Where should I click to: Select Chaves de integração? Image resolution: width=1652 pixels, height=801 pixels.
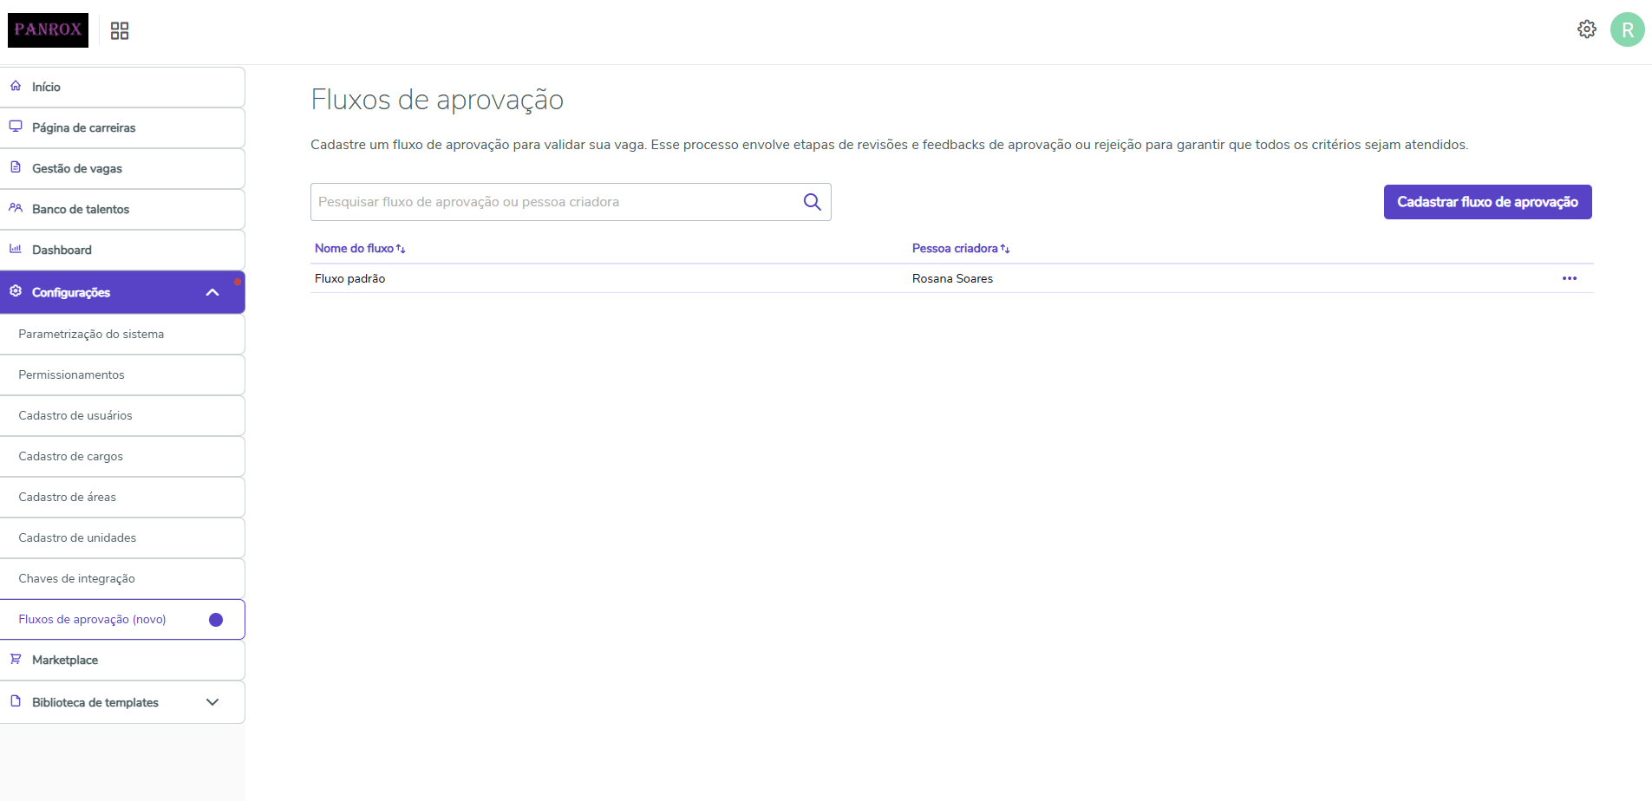click(x=122, y=578)
